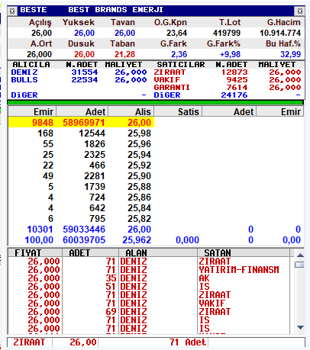This screenshot has height=350, width=310.
Task: Close the panel using the top-right X icon
Action: click(x=300, y=11)
